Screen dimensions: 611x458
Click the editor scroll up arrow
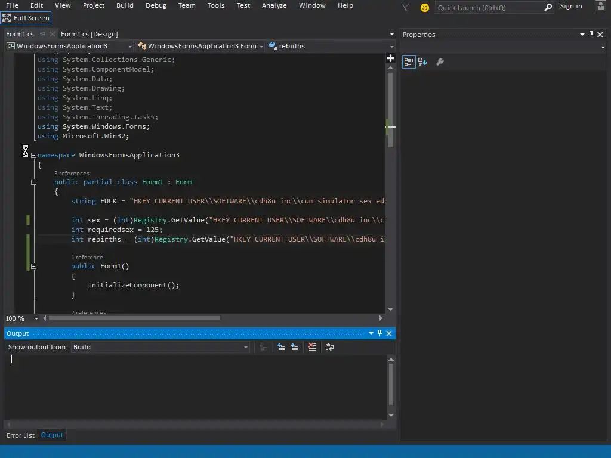tap(390, 68)
